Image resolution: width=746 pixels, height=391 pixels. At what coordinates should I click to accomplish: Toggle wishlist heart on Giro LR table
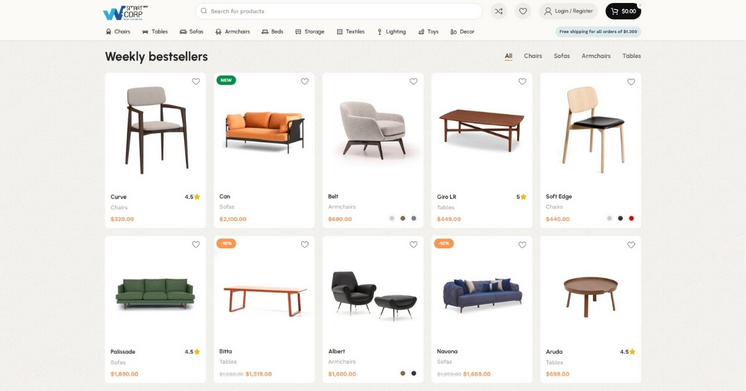tap(522, 81)
